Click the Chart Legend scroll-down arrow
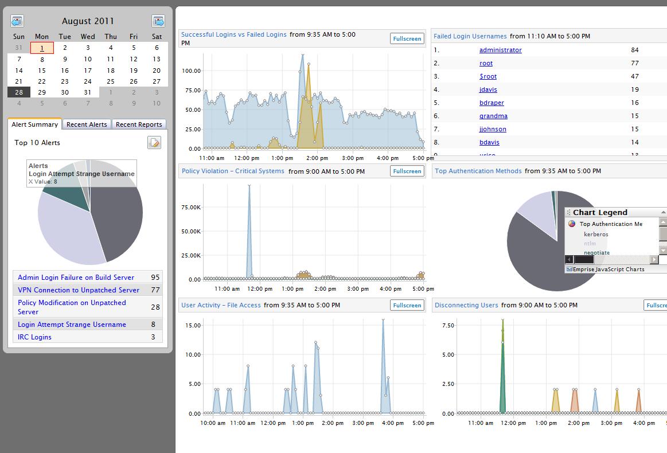This screenshot has width=667, height=453. coord(663,250)
